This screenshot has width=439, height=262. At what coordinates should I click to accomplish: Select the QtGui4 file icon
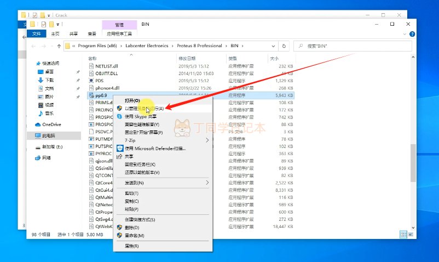(x=91, y=190)
